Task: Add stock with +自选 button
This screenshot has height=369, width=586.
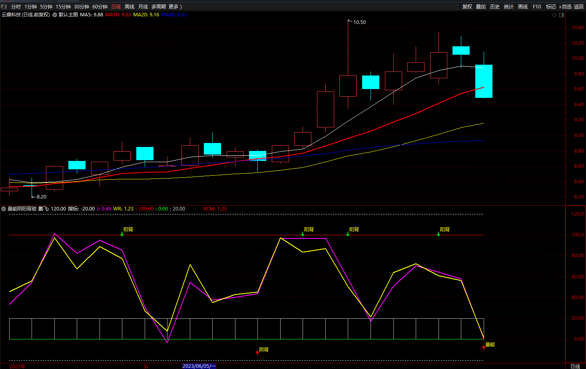Action: [x=565, y=7]
